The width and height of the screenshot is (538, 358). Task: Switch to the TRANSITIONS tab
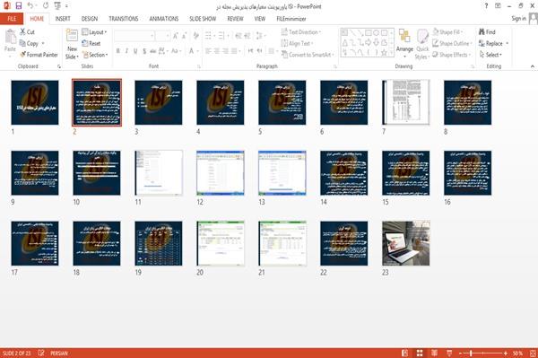point(124,19)
